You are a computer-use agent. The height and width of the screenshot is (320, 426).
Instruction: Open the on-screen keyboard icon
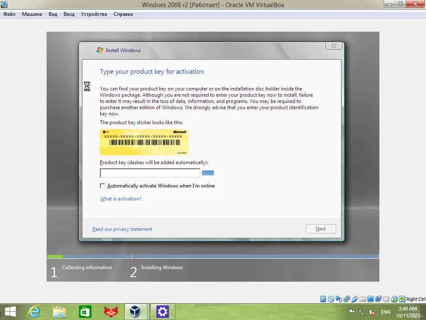click(208, 173)
